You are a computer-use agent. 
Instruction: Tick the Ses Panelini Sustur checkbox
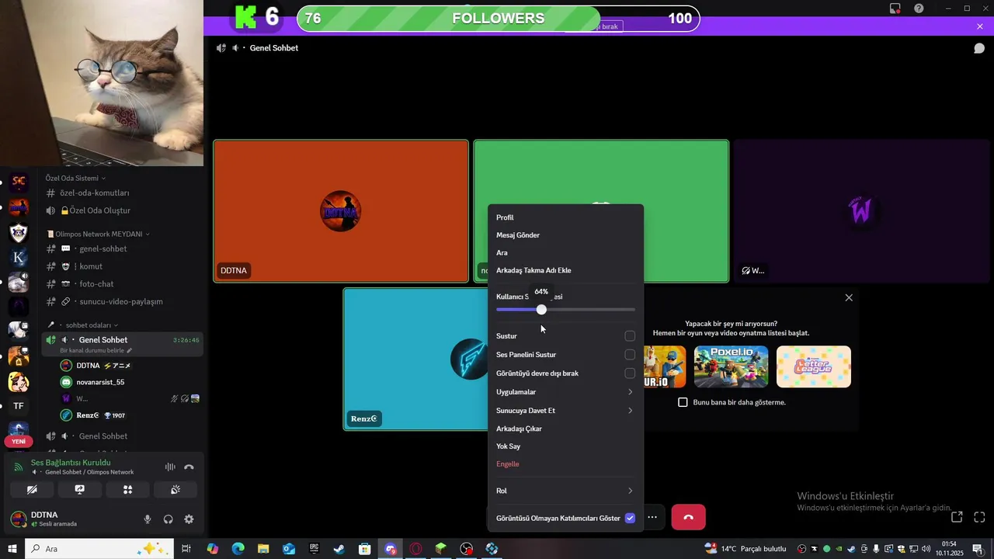(x=630, y=355)
